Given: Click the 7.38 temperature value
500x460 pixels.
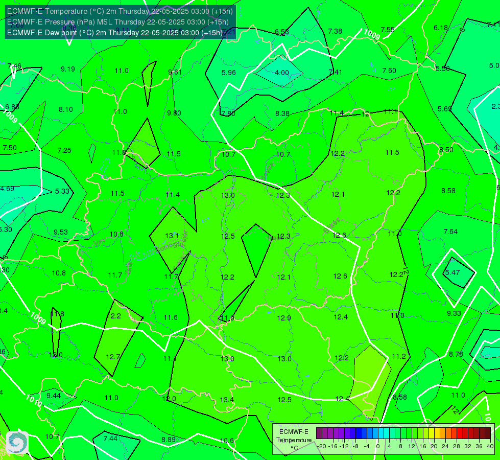Looking at the screenshot, I should 335,31.
